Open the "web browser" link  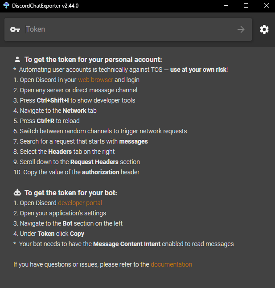click(95, 80)
